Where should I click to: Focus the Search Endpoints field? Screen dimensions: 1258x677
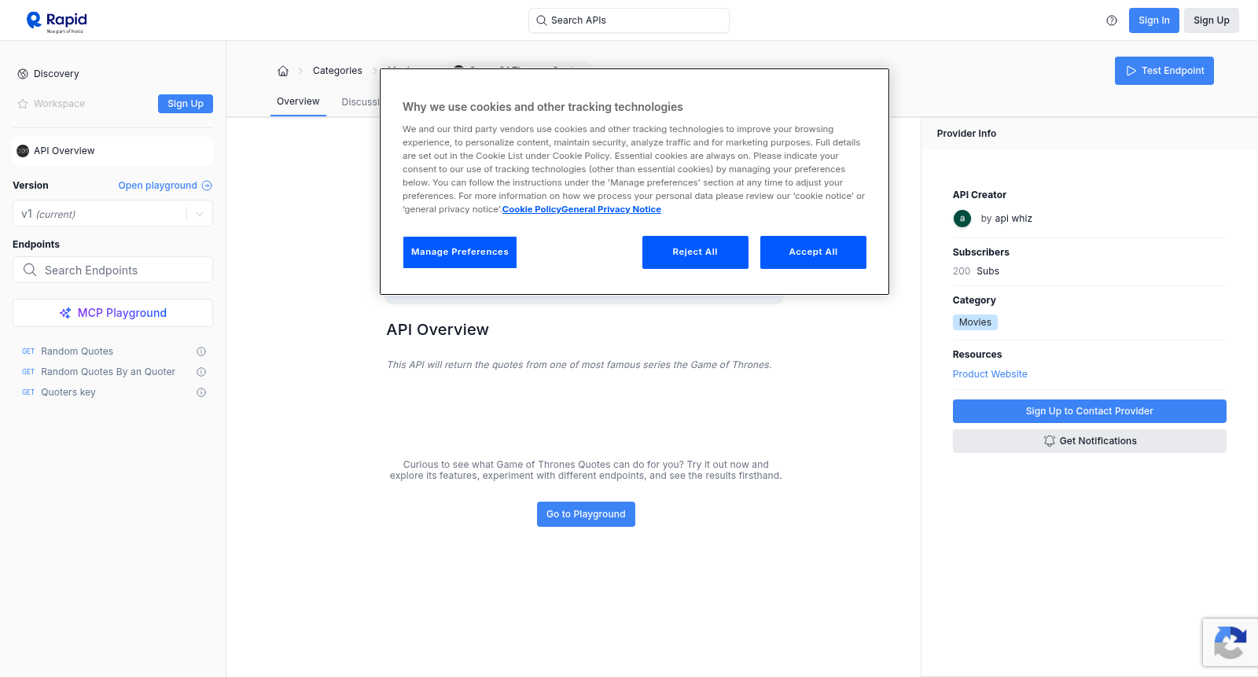pyautogui.click(x=112, y=270)
